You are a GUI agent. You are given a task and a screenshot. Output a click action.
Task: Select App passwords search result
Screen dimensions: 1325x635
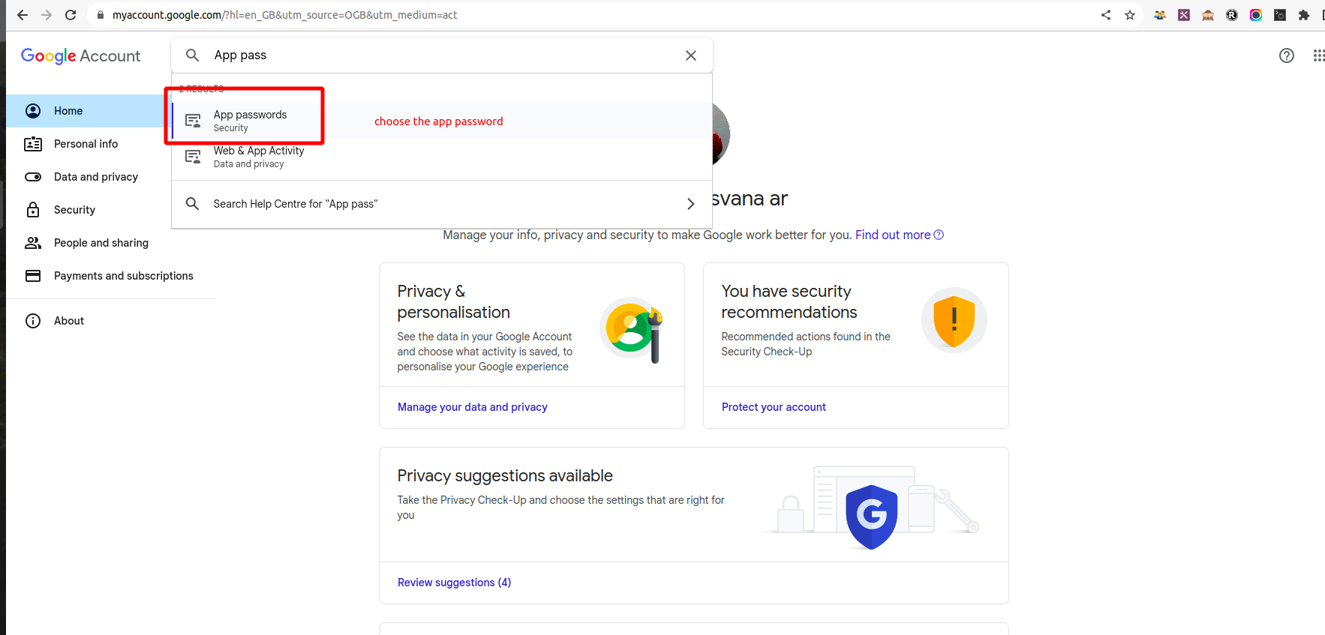click(250, 120)
